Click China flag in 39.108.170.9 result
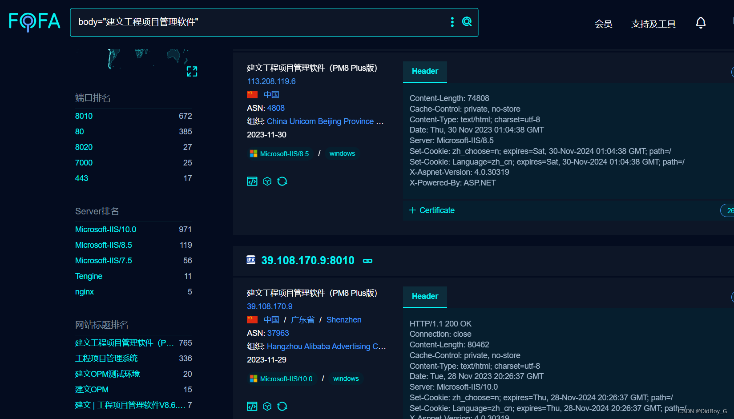The width and height of the screenshot is (734, 419). [252, 319]
